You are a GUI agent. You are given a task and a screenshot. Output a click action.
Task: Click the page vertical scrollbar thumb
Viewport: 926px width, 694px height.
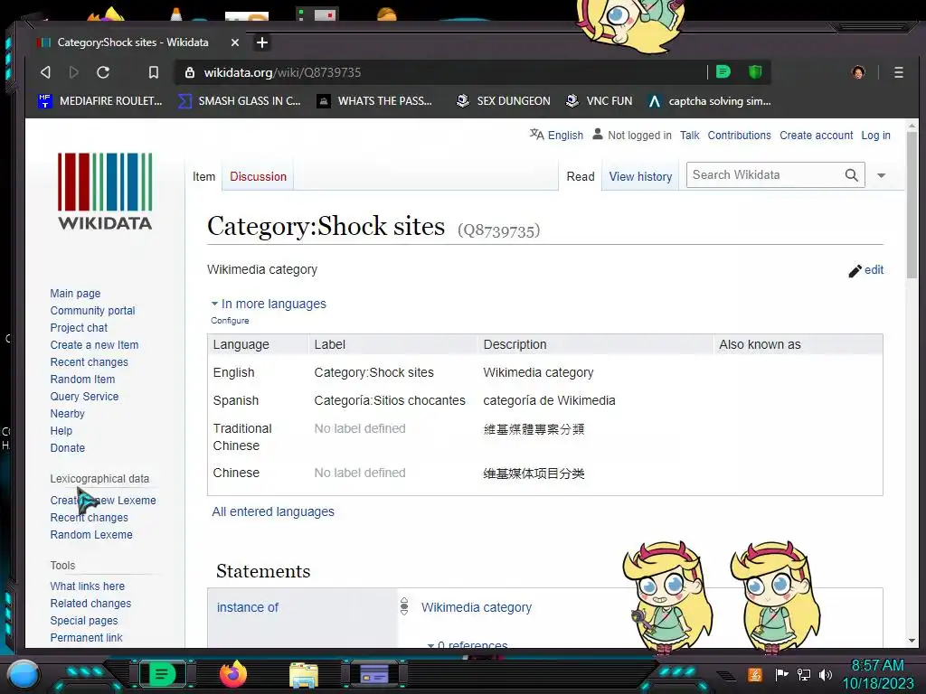point(912,207)
